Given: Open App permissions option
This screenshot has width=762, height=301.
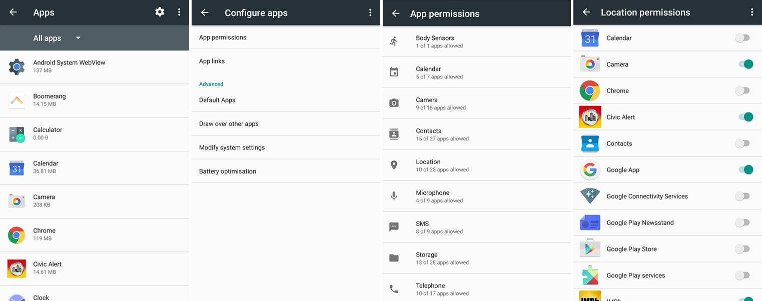Looking at the screenshot, I should pos(286,37).
